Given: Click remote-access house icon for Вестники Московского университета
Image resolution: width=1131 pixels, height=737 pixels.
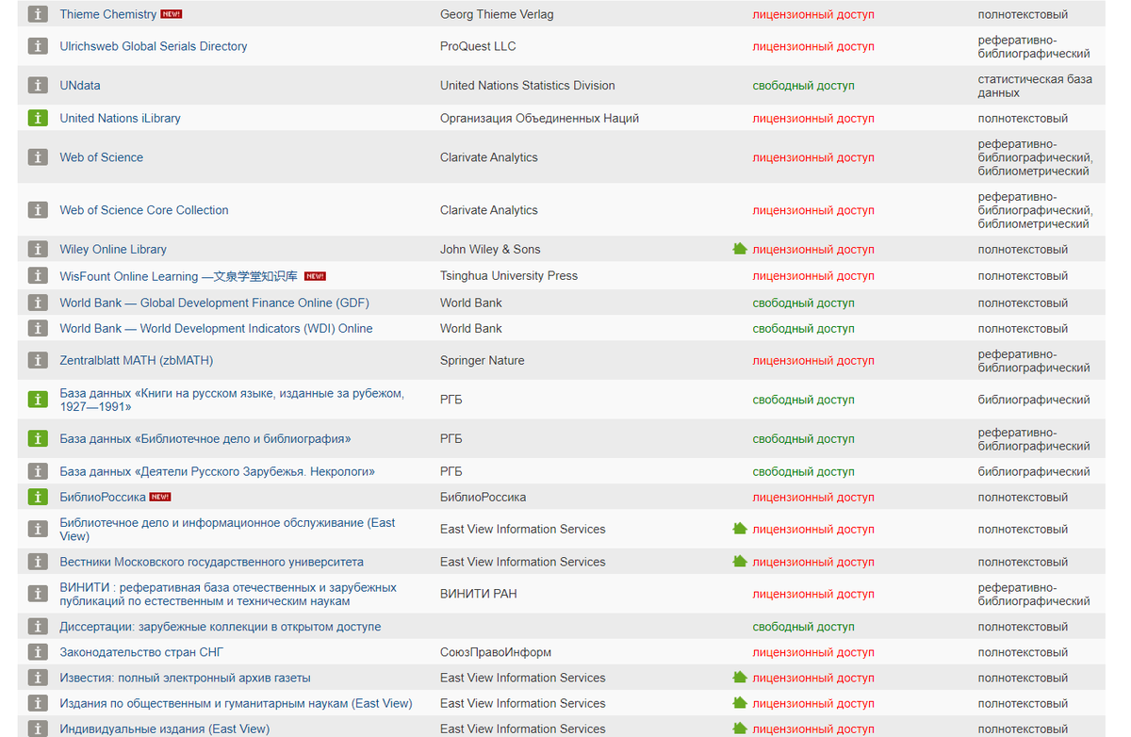Looking at the screenshot, I should pyautogui.click(x=740, y=561).
